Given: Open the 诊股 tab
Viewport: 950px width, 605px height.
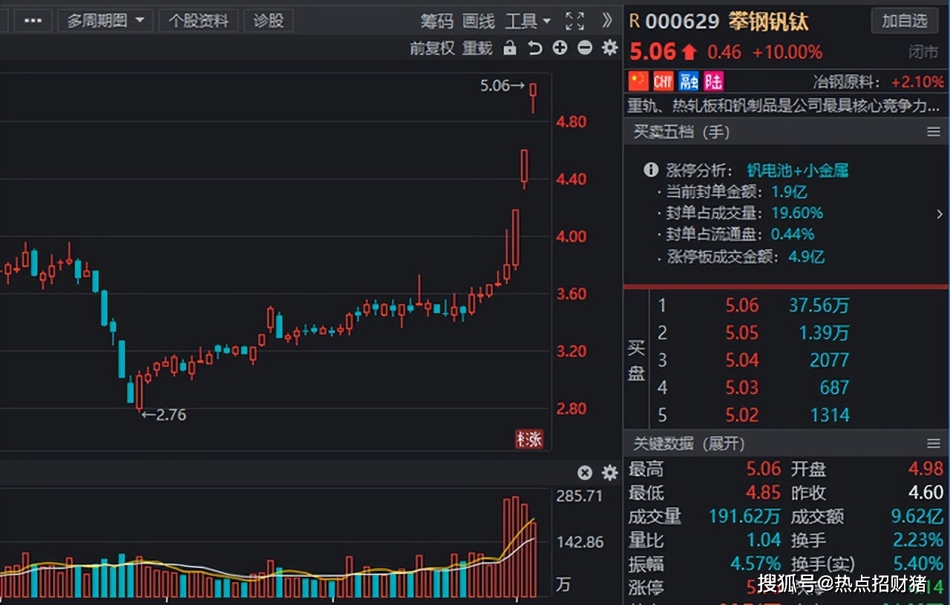Looking at the screenshot, I should pos(269,21).
